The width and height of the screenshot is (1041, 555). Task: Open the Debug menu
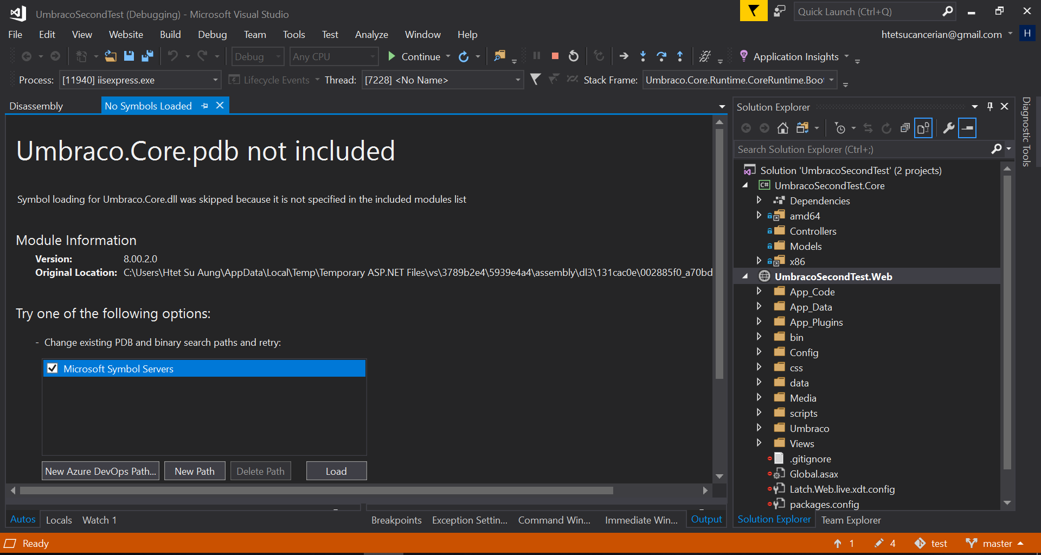coord(212,34)
